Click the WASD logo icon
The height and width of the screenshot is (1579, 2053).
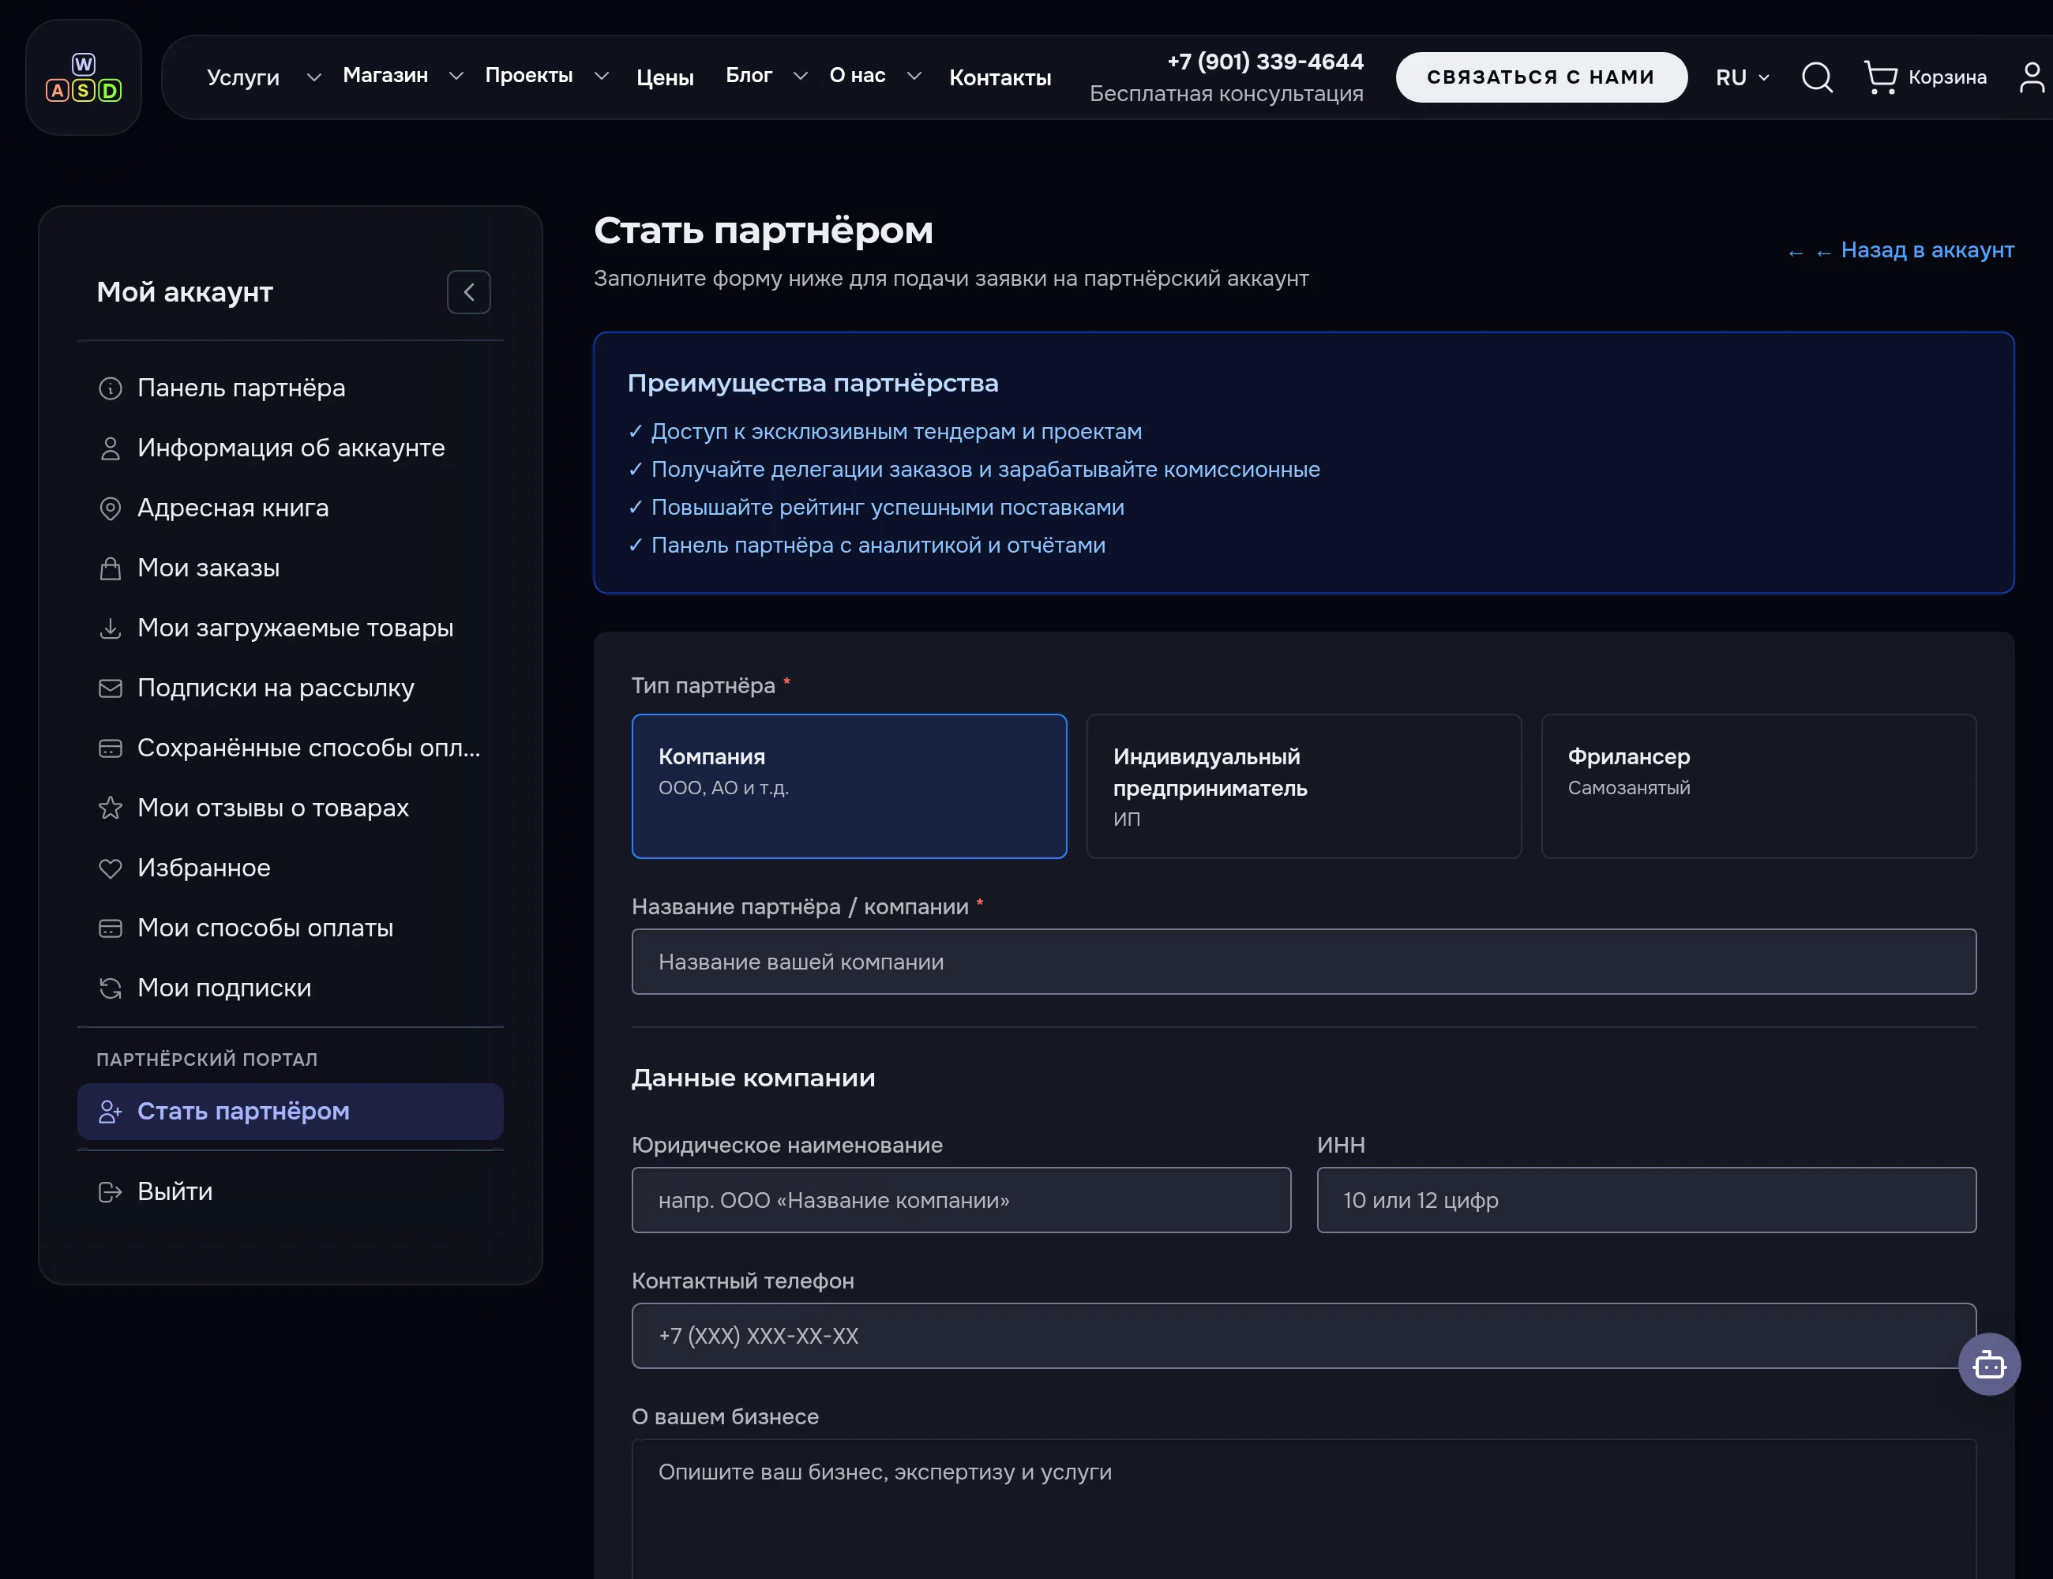(84, 77)
